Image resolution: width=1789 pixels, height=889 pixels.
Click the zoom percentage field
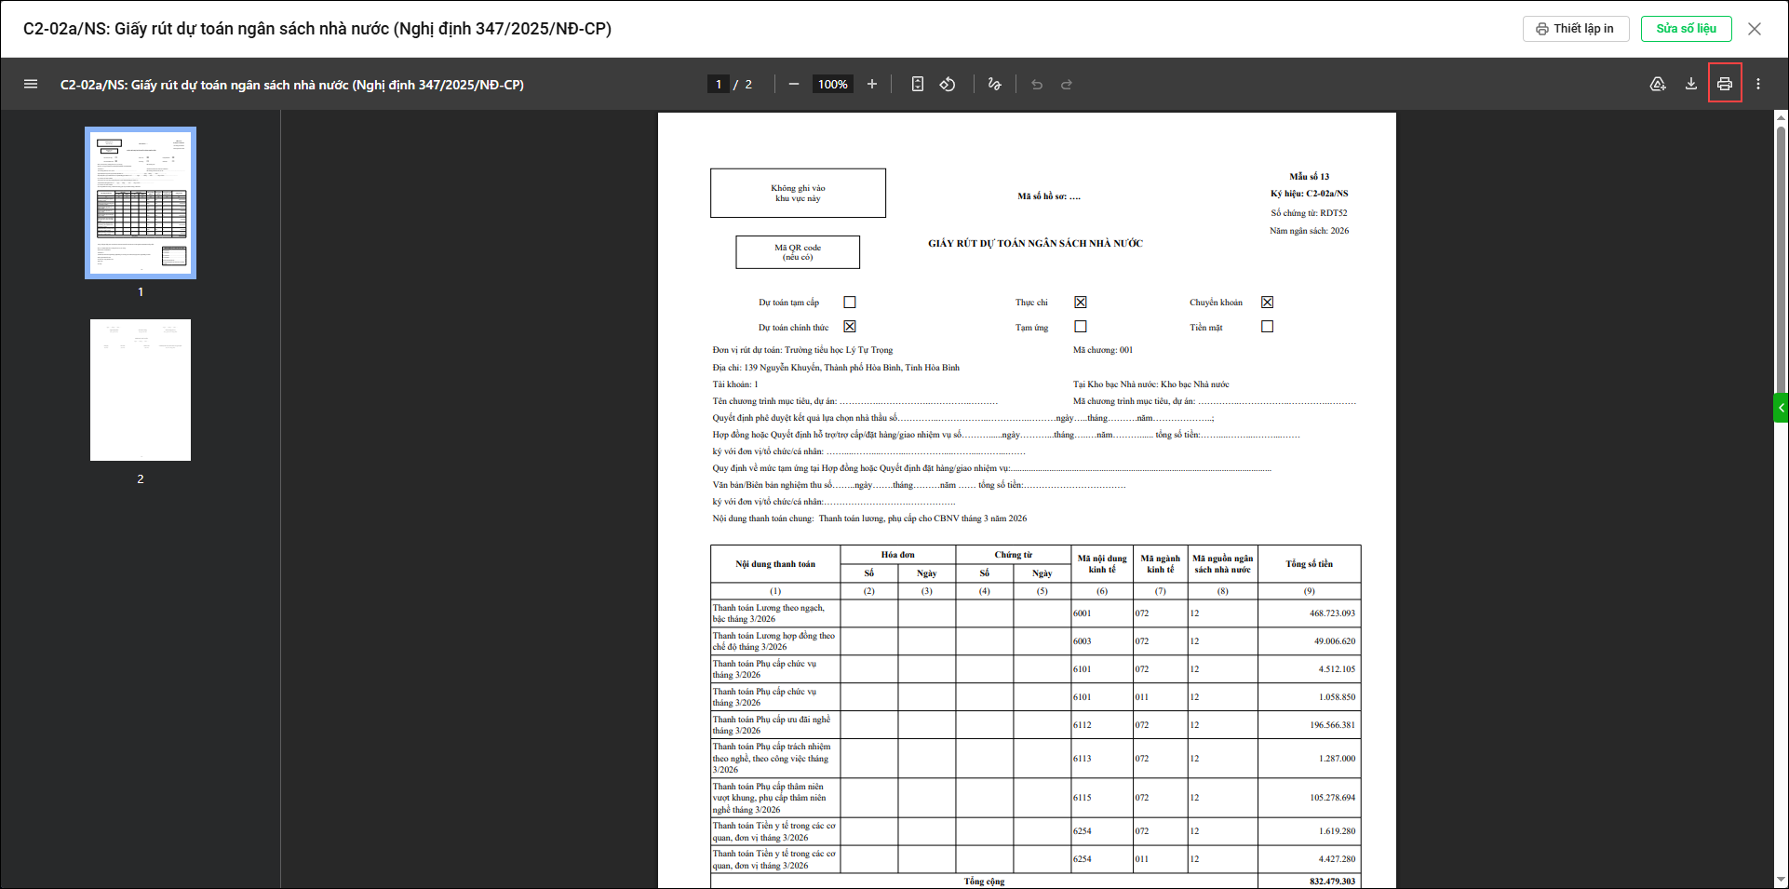tap(832, 85)
